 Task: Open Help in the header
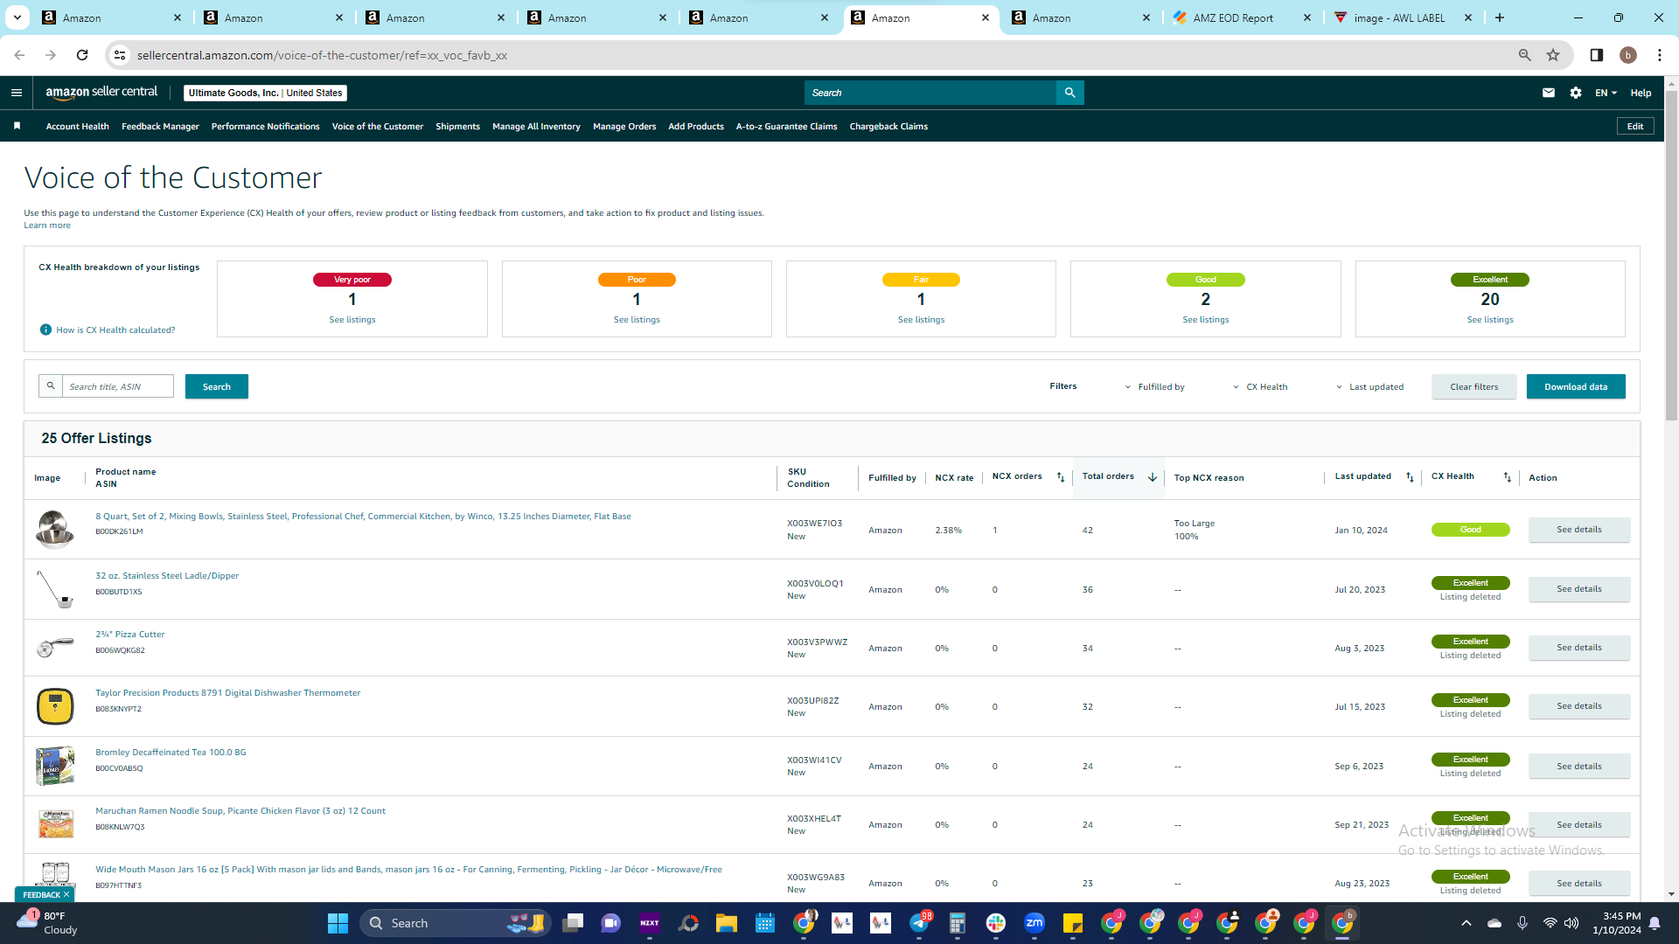(x=1641, y=93)
